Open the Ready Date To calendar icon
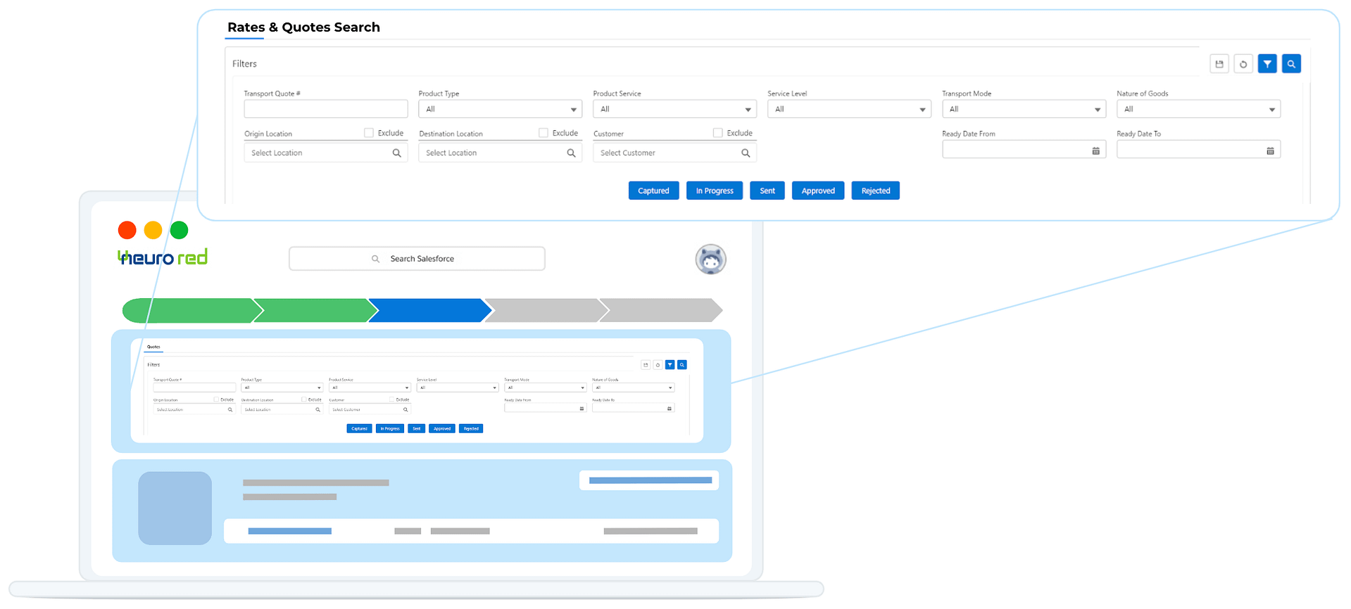Screen dimensions: 1351x609 (1270, 151)
